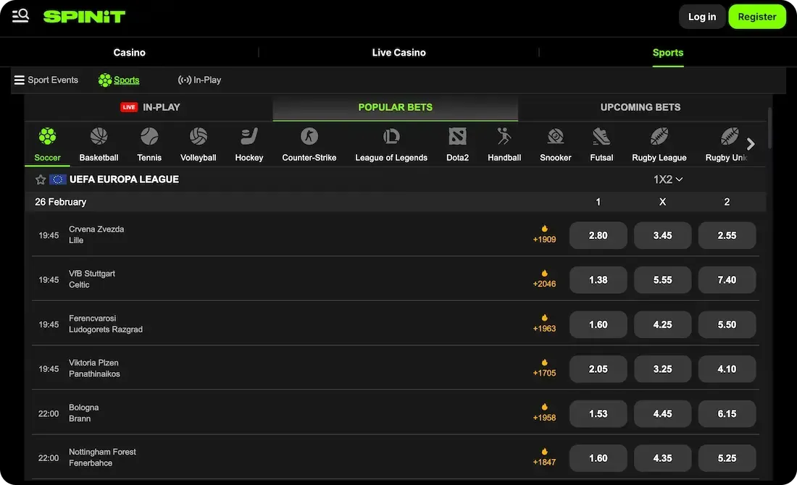Switch to the Casino tab
The image size is (797, 485).
(129, 52)
